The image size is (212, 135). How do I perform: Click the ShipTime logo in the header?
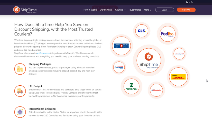coord(25,10)
